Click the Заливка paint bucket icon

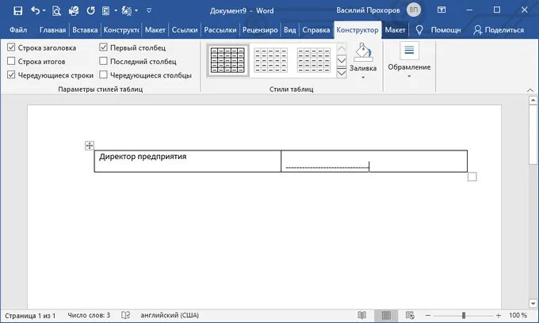click(x=363, y=51)
